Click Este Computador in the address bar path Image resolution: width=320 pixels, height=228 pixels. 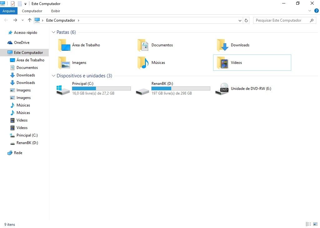tap(61, 20)
